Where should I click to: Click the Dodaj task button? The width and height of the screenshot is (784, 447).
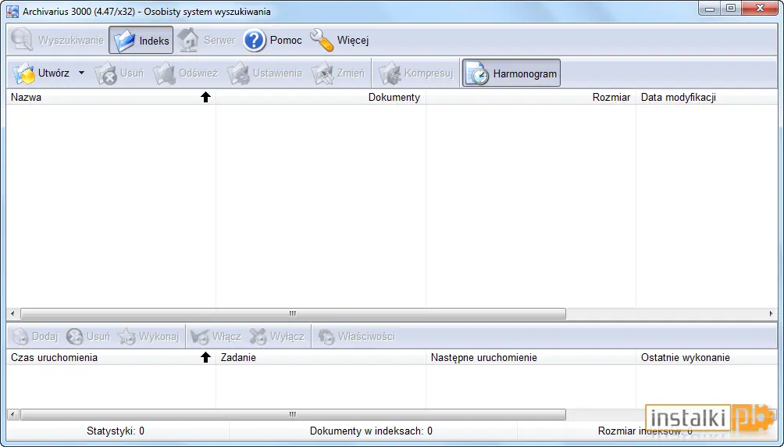point(35,336)
